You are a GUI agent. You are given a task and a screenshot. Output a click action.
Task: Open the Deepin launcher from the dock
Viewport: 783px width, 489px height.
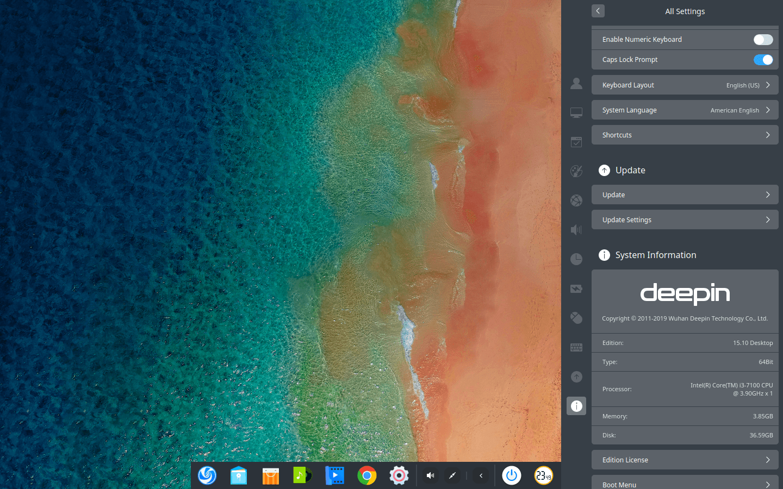click(x=207, y=475)
